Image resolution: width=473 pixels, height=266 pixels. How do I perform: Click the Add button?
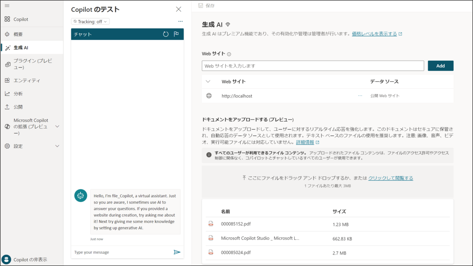pyautogui.click(x=441, y=66)
